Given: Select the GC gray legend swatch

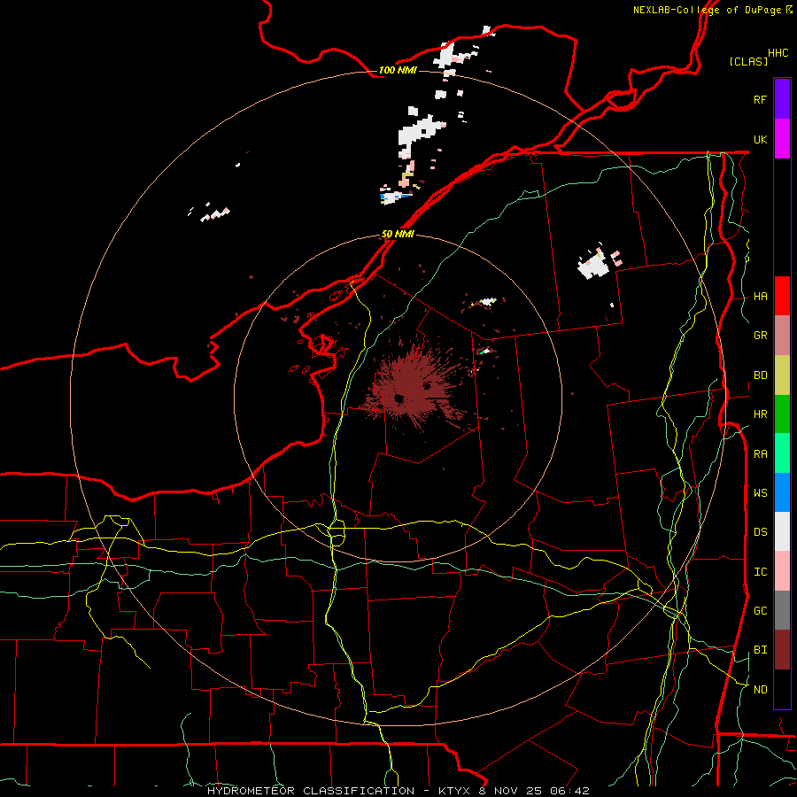Looking at the screenshot, I should point(782,610).
